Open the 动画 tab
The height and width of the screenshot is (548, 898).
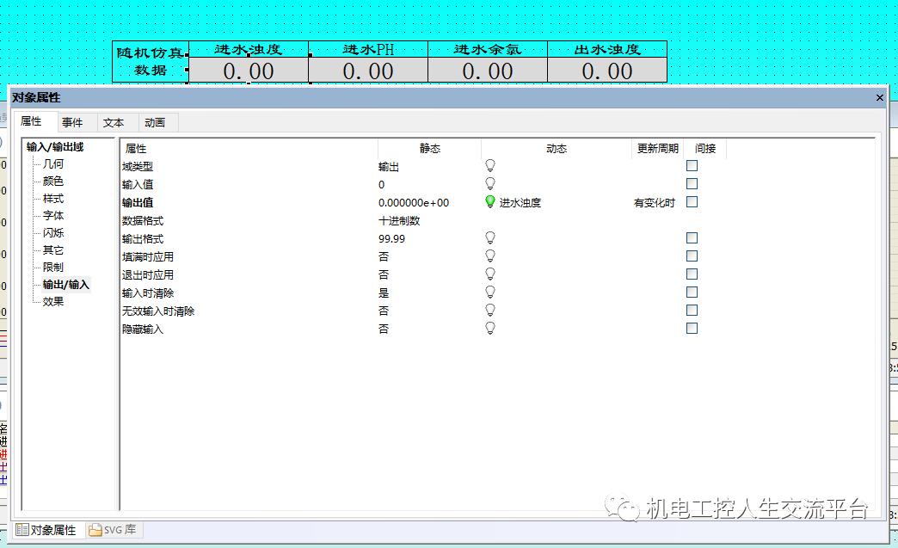pos(155,121)
